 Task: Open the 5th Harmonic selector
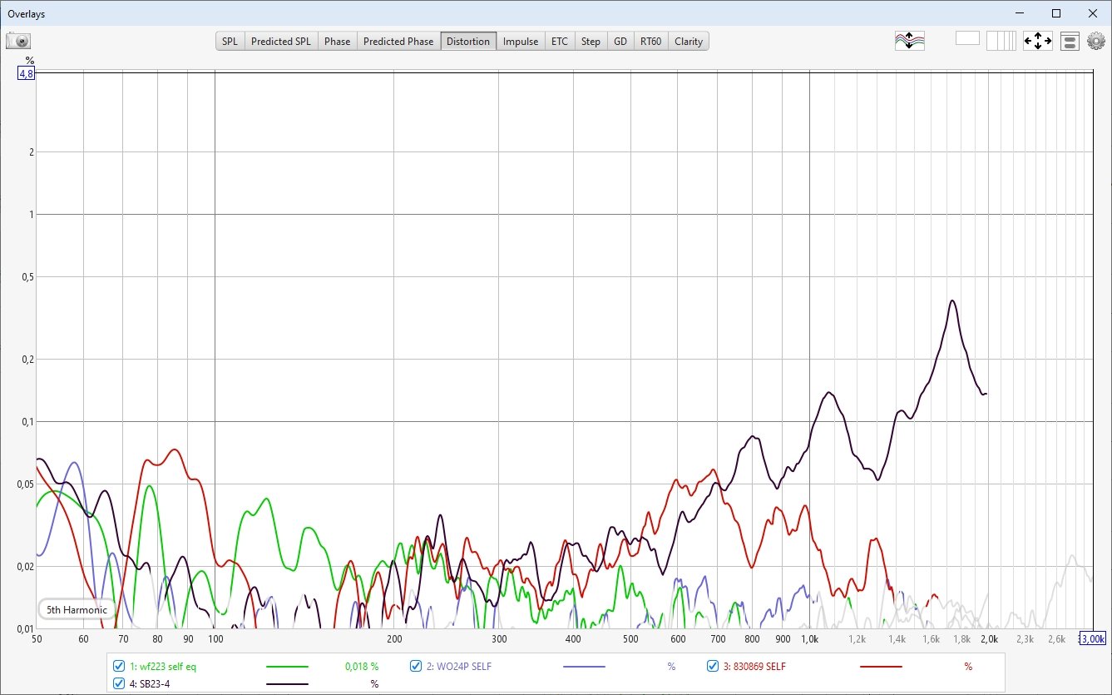click(77, 610)
